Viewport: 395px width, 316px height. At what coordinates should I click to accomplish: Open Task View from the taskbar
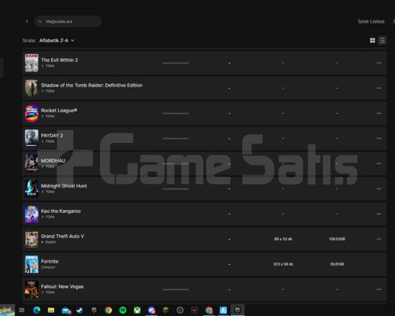[22, 310]
